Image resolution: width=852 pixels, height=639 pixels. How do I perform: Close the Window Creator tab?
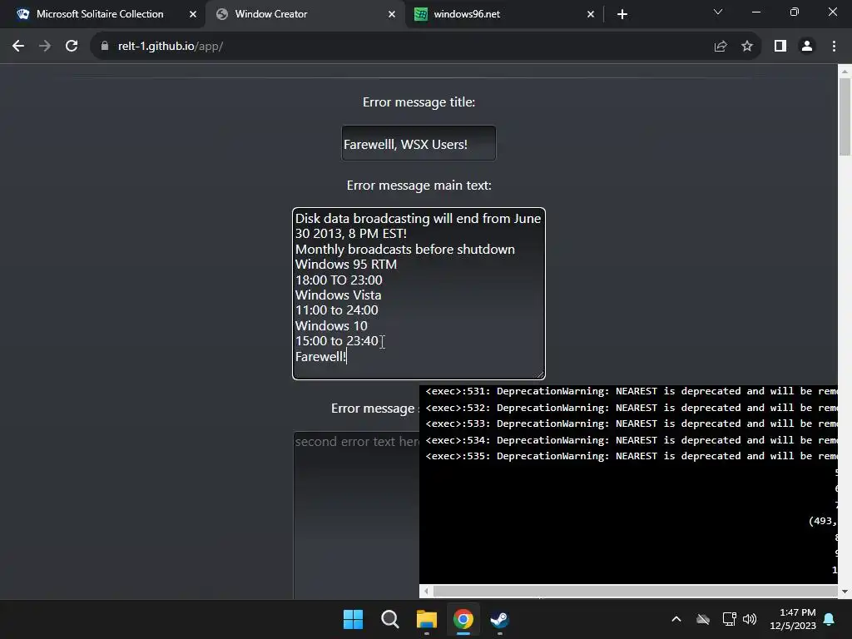(x=392, y=14)
